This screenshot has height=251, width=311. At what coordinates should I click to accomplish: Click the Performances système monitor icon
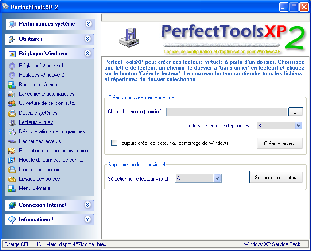pyautogui.click(x=12, y=24)
